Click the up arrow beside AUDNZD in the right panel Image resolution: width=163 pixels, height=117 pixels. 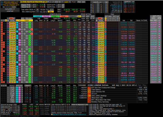[159, 29]
